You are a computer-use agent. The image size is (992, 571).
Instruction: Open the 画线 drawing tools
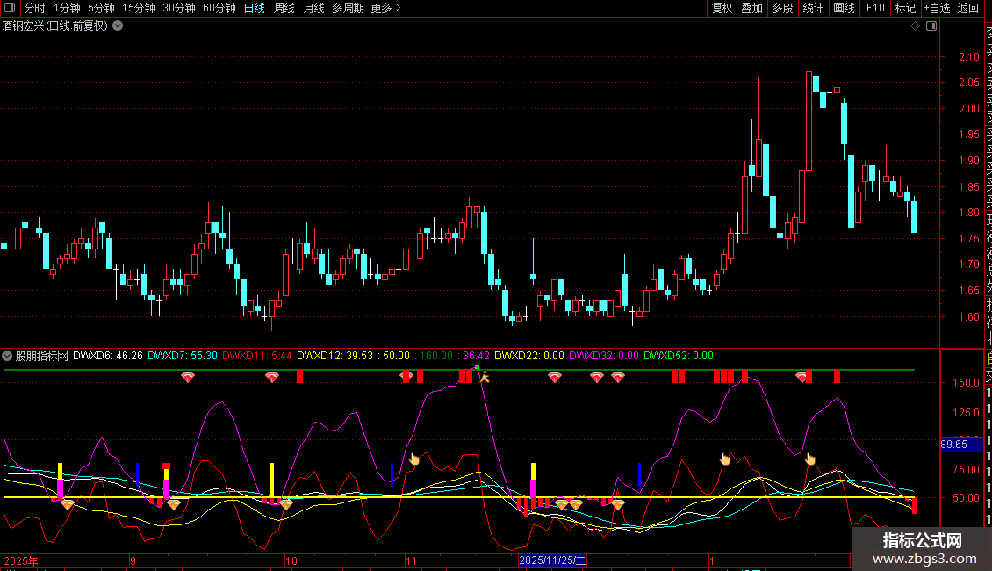pos(844,9)
